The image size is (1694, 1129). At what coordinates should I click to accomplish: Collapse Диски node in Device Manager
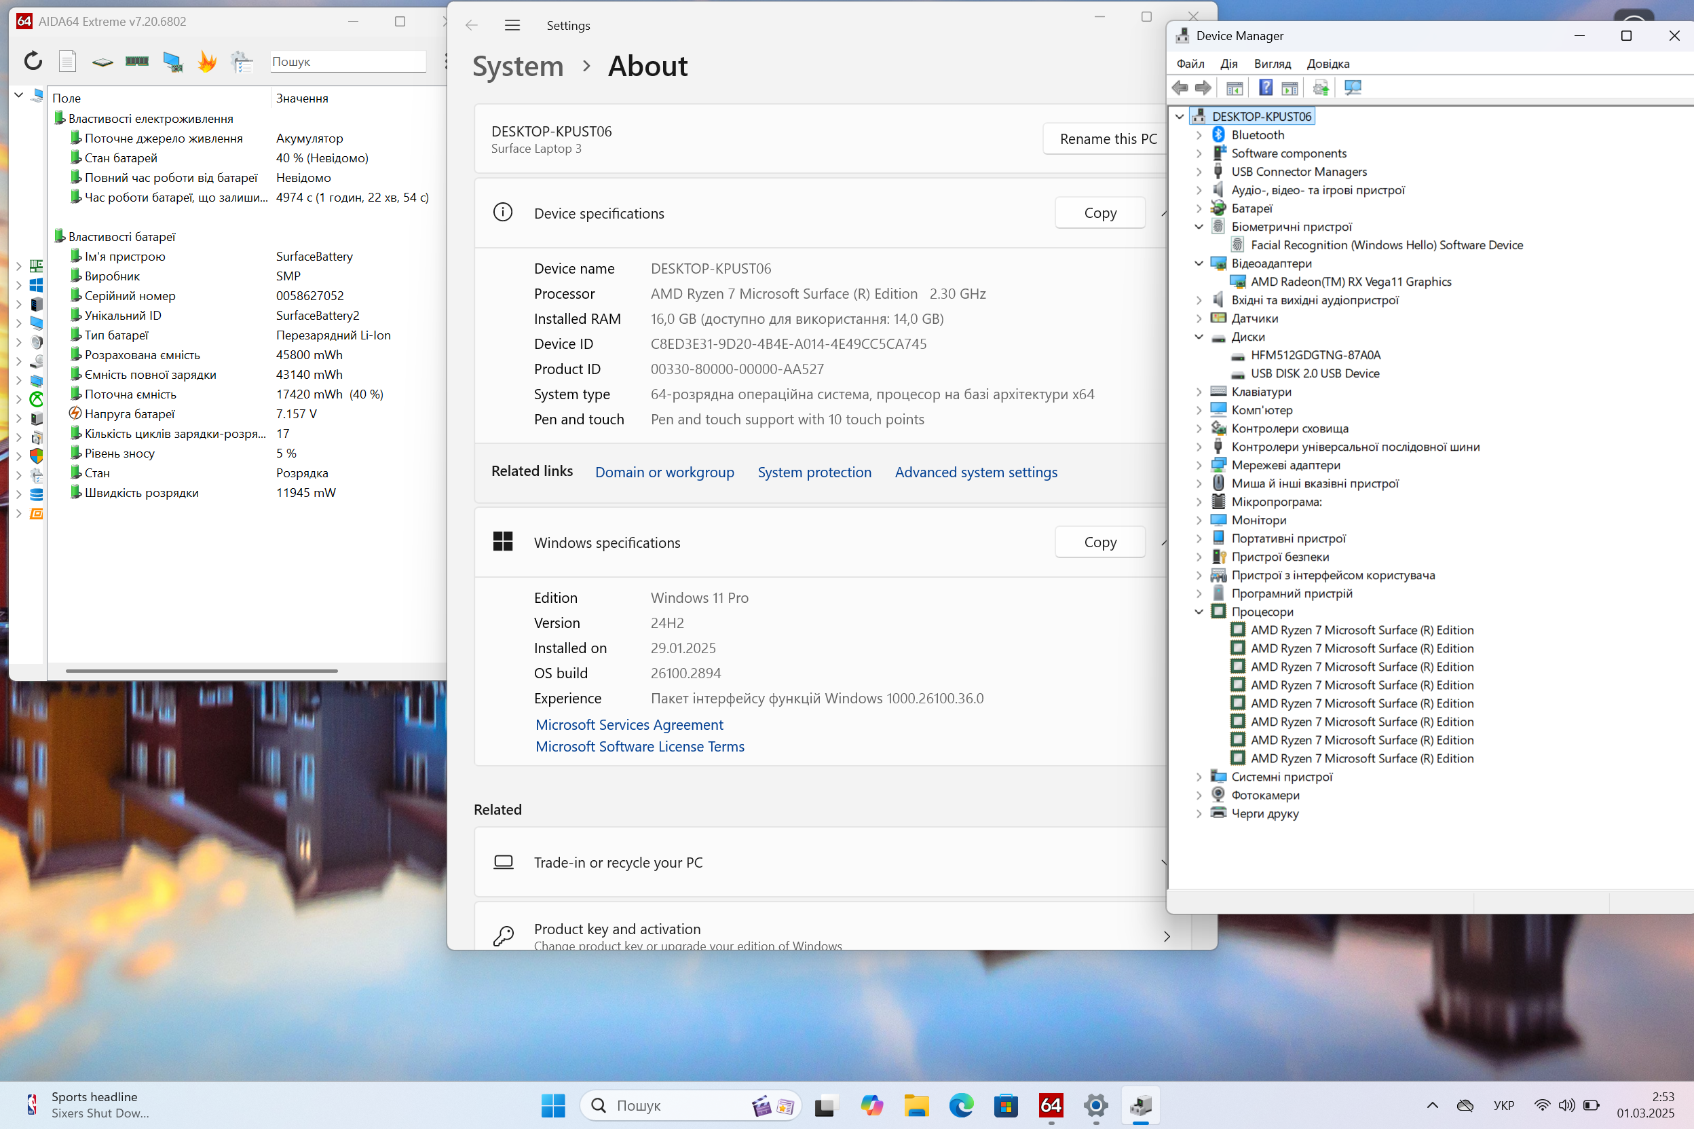pos(1199,337)
